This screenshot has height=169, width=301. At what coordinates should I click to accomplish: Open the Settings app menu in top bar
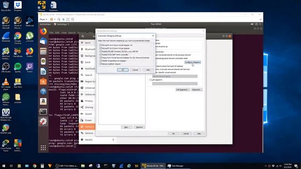pyautogui.click(x=62, y=24)
